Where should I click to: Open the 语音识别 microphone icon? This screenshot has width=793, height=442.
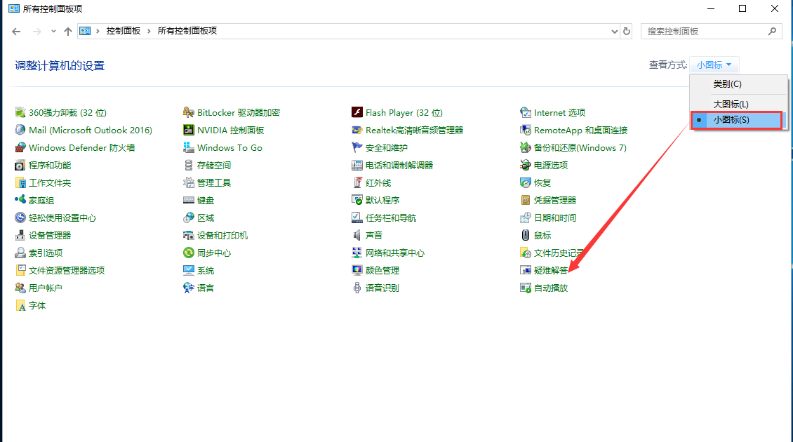(357, 288)
